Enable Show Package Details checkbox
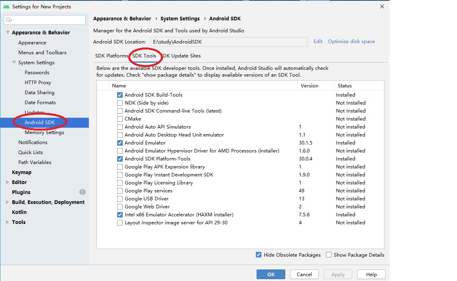 click(329, 255)
